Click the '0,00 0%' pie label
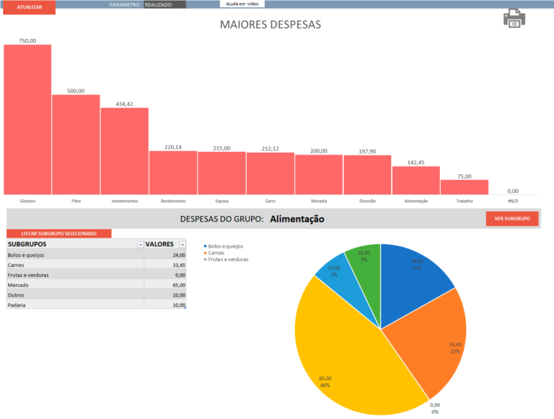554x419 pixels. (x=435, y=408)
